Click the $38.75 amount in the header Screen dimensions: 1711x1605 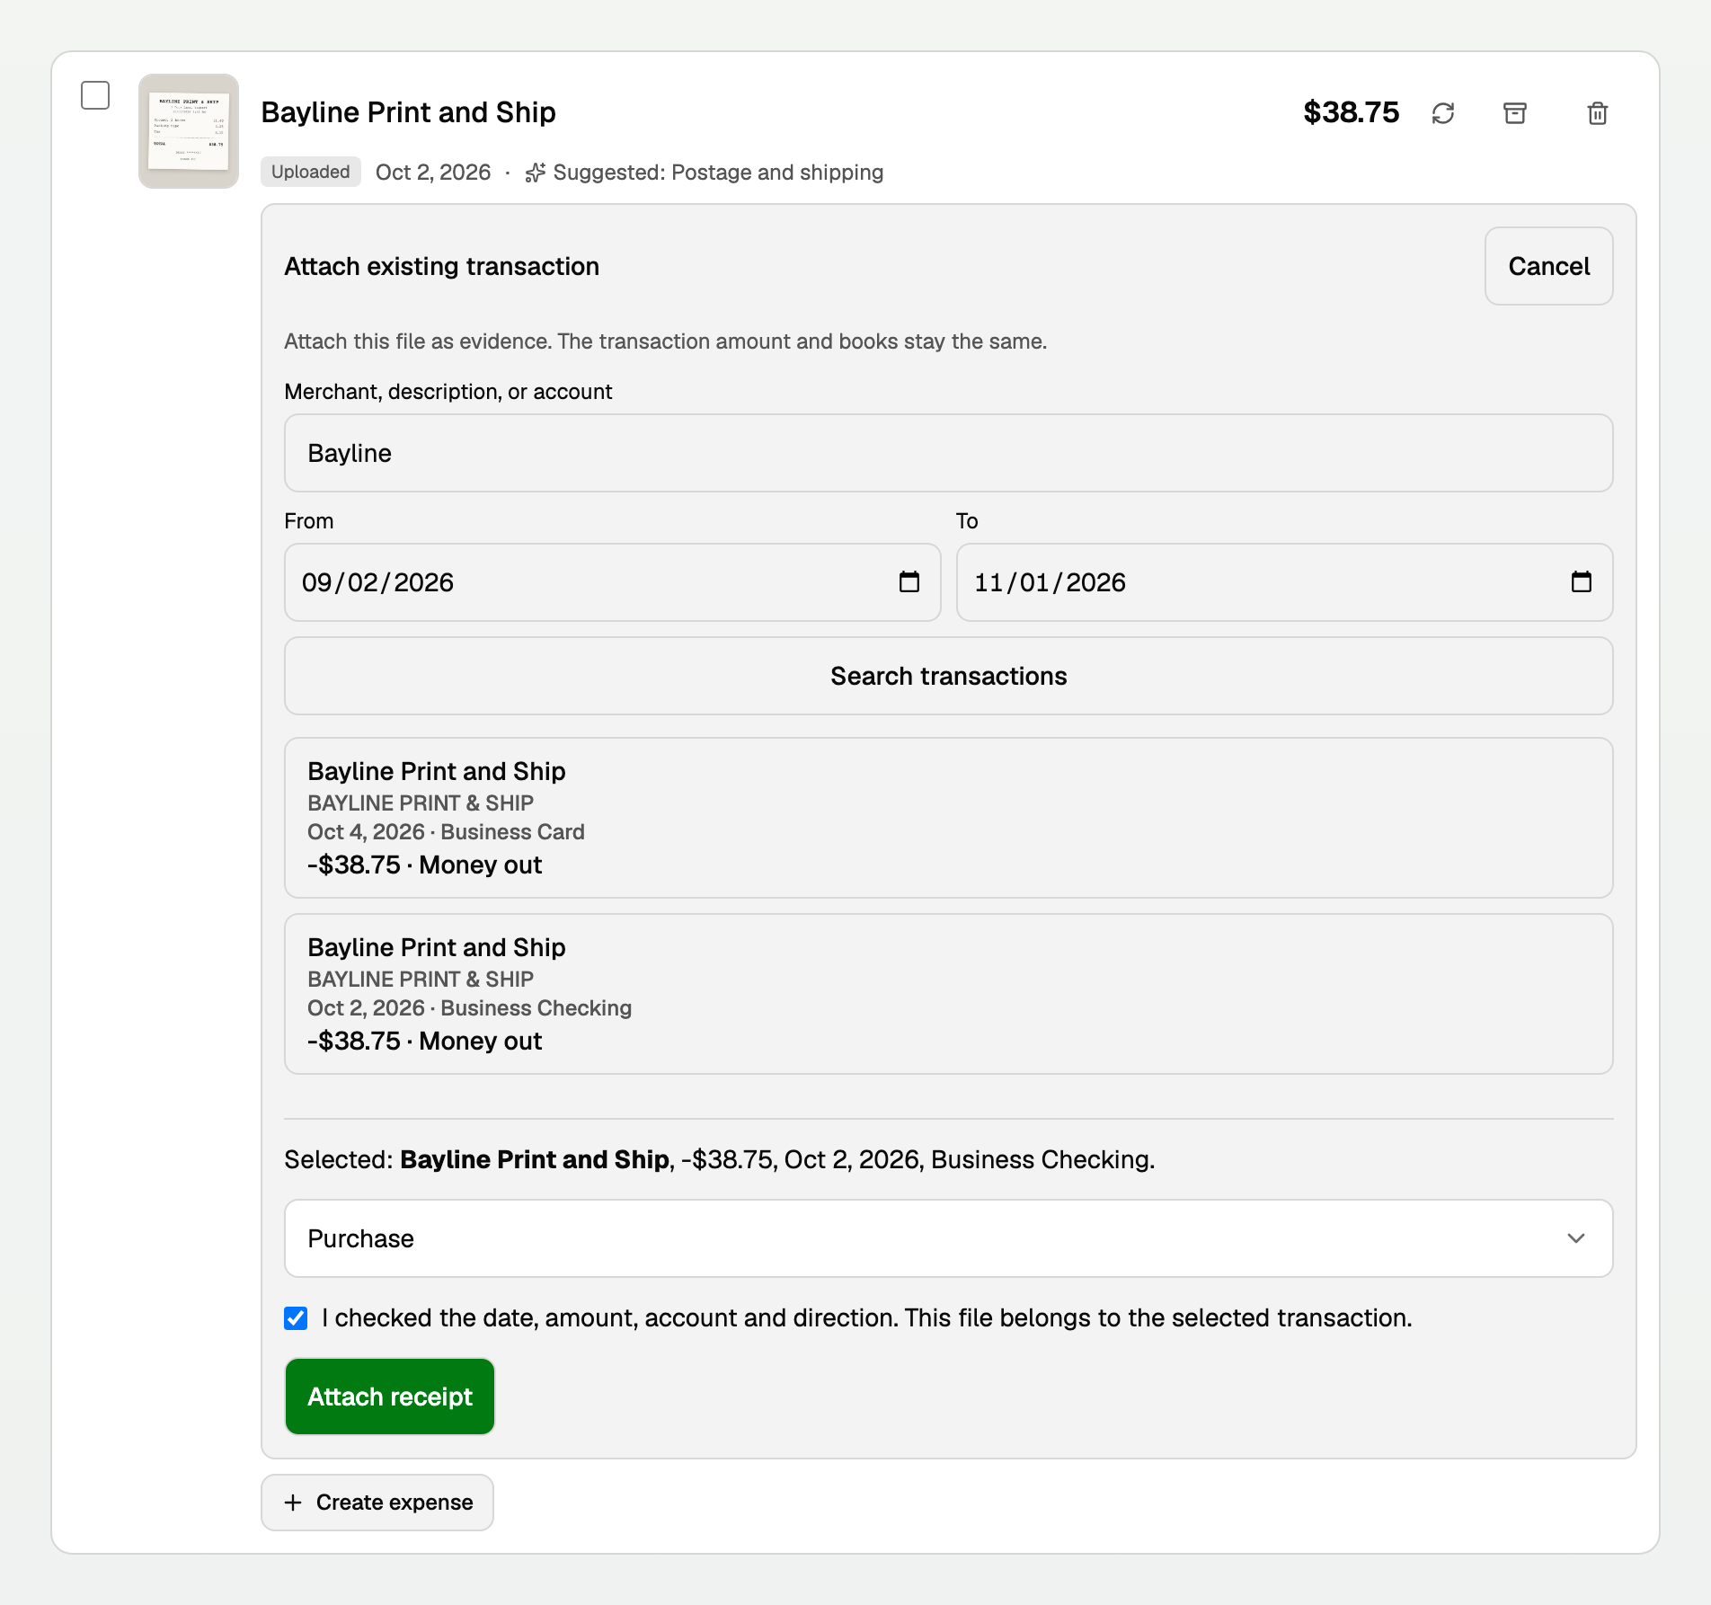[x=1352, y=112]
